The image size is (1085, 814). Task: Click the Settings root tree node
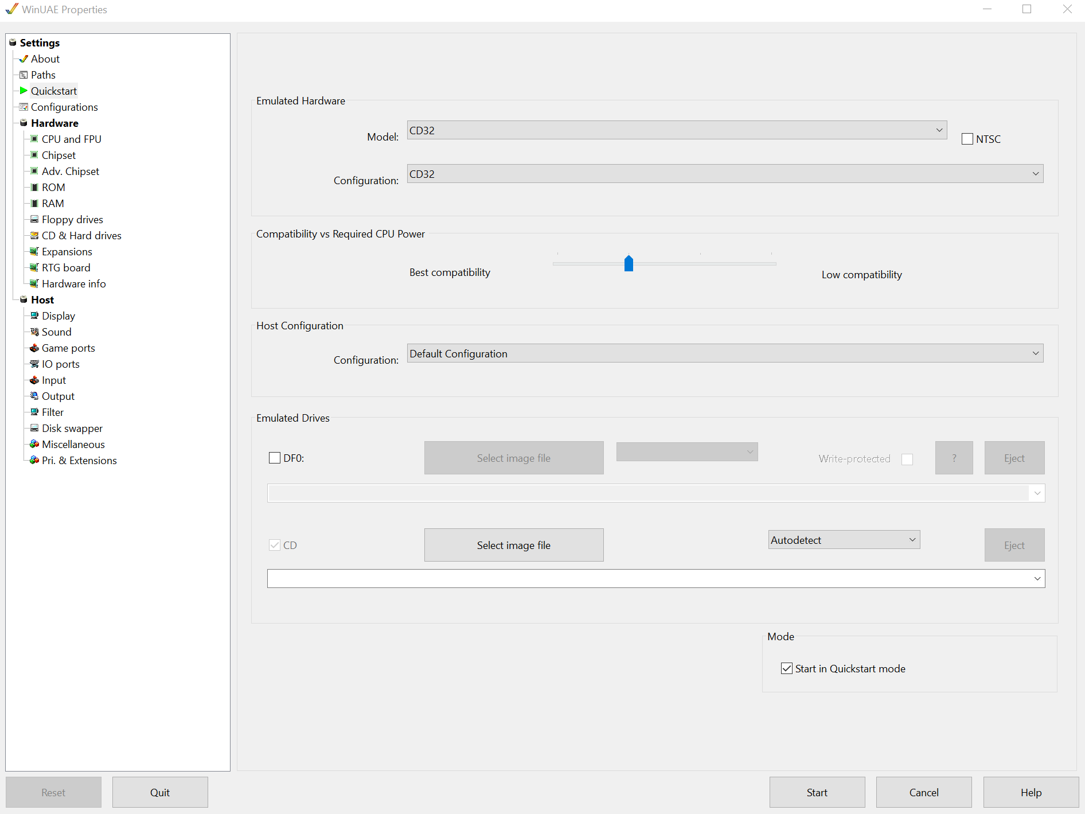(40, 43)
